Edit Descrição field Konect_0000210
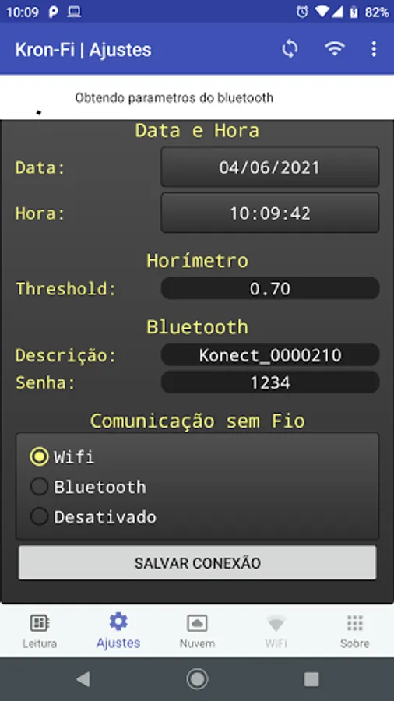The image size is (394, 701). 270,355
